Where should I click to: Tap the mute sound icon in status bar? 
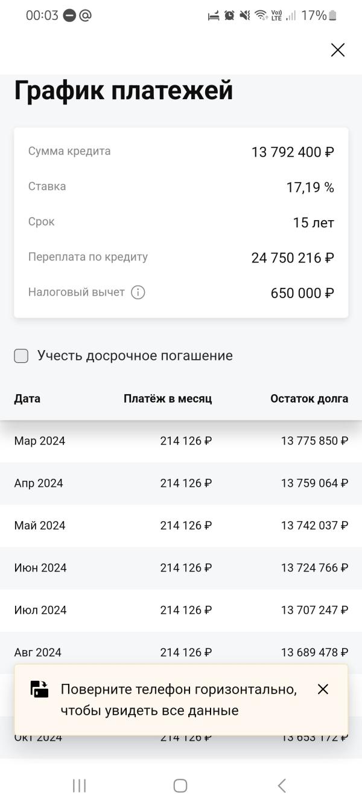pos(244,16)
